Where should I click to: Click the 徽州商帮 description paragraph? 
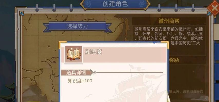click(x=169, y=36)
